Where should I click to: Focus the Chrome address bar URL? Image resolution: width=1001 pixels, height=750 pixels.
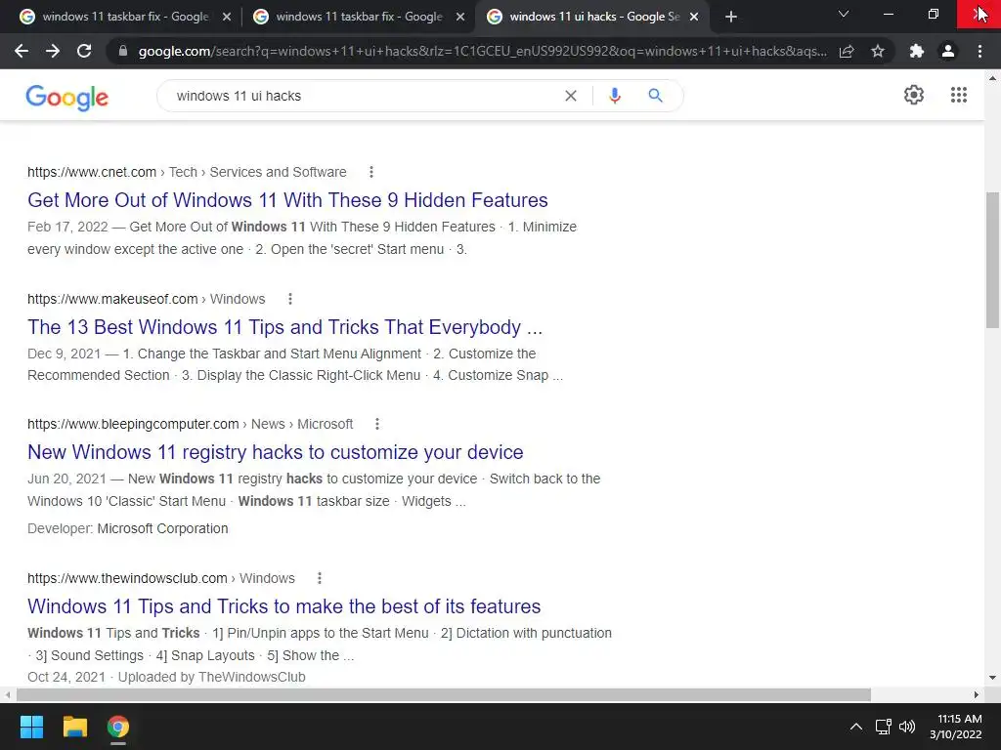pyautogui.click(x=482, y=51)
